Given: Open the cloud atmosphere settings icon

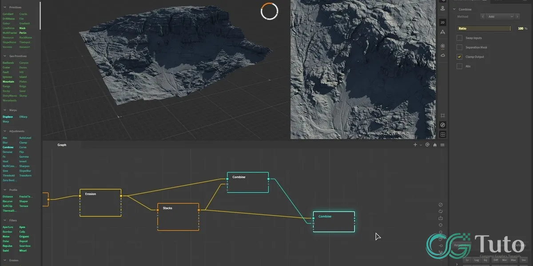Looking at the screenshot, I should [x=442, y=55].
